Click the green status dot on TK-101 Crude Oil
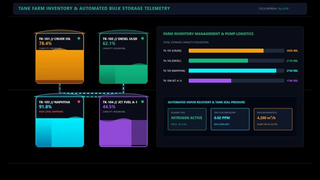320x180 pixels. [79, 38]
